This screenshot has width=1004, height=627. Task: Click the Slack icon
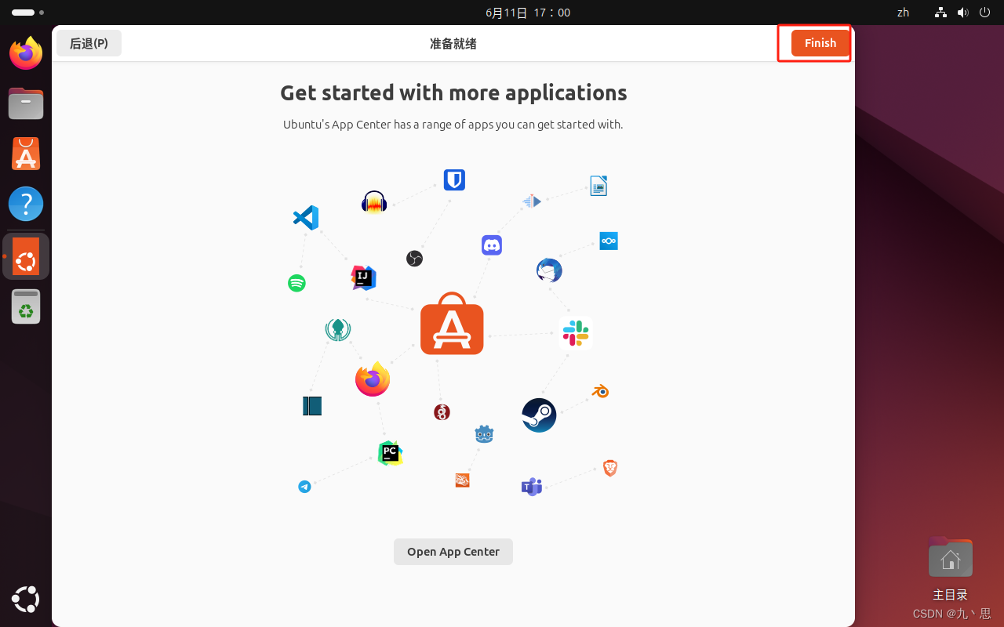point(576,333)
